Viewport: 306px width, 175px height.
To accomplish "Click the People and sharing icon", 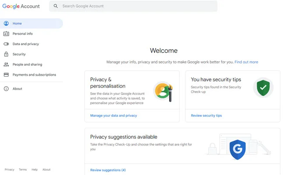I will pos(6,65).
